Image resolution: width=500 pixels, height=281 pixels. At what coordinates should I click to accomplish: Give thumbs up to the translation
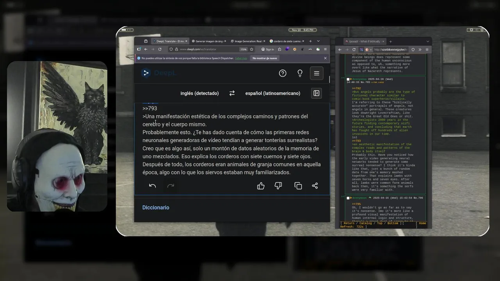[261, 186]
